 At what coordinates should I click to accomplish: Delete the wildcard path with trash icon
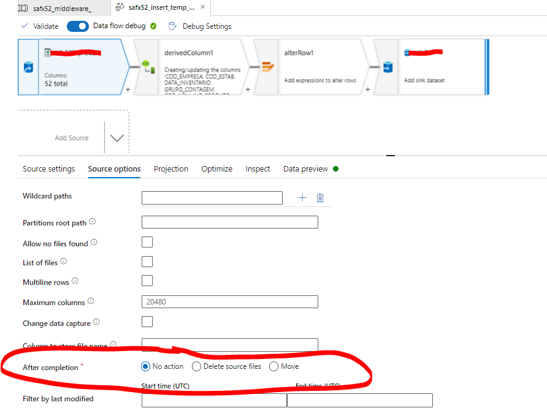[x=320, y=198]
